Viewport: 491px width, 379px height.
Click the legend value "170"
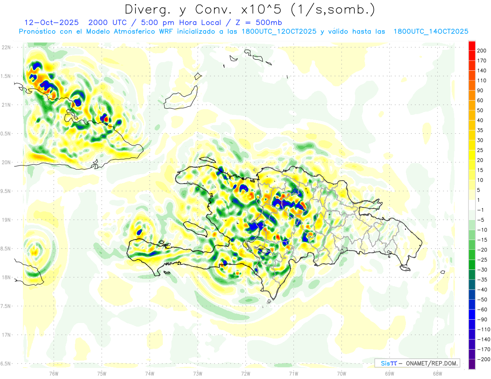point(482,61)
